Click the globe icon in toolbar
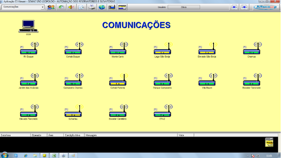The height and width of the screenshot is (158, 281). (x=101, y=7)
